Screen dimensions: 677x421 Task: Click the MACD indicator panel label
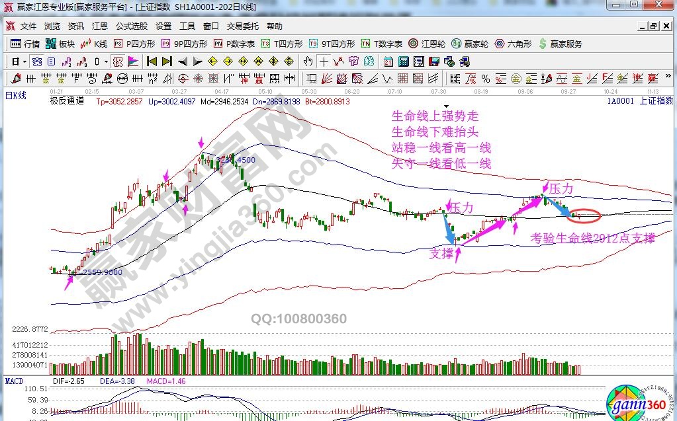[15, 381]
